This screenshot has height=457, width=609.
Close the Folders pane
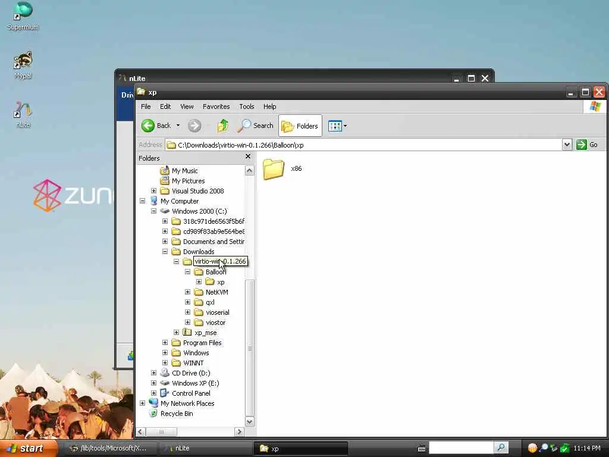coord(248,156)
